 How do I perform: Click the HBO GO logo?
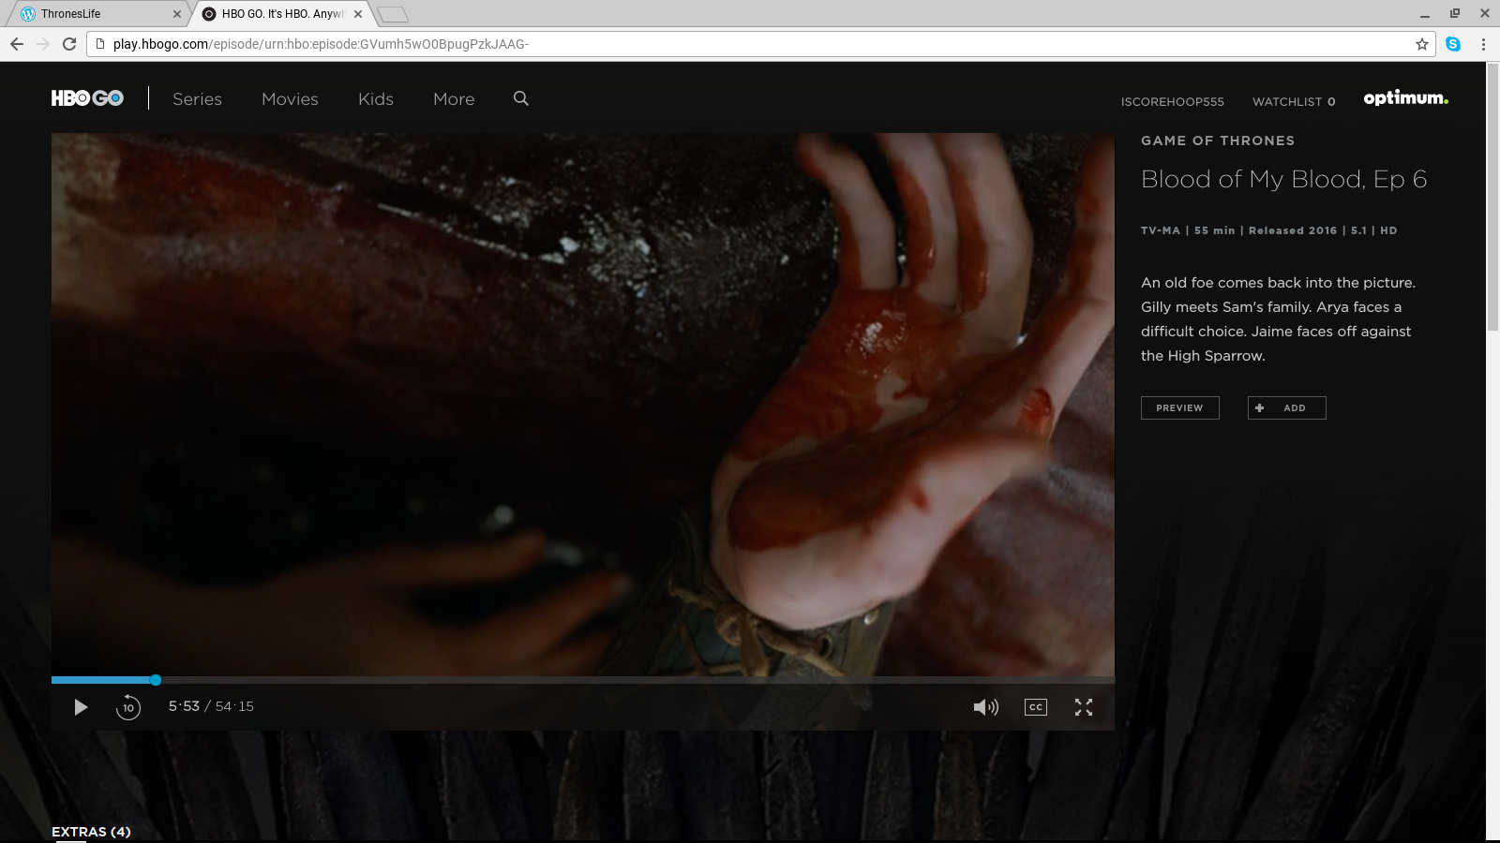(87, 98)
